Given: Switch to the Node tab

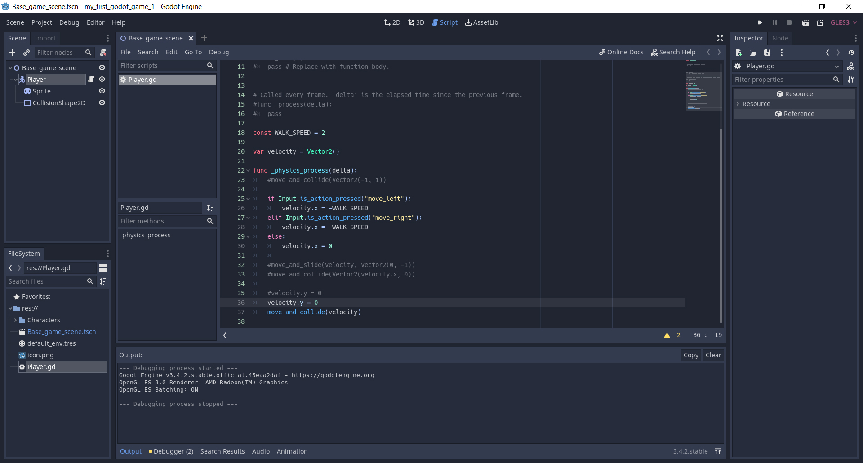Looking at the screenshot, I should [x=780, y=38].
